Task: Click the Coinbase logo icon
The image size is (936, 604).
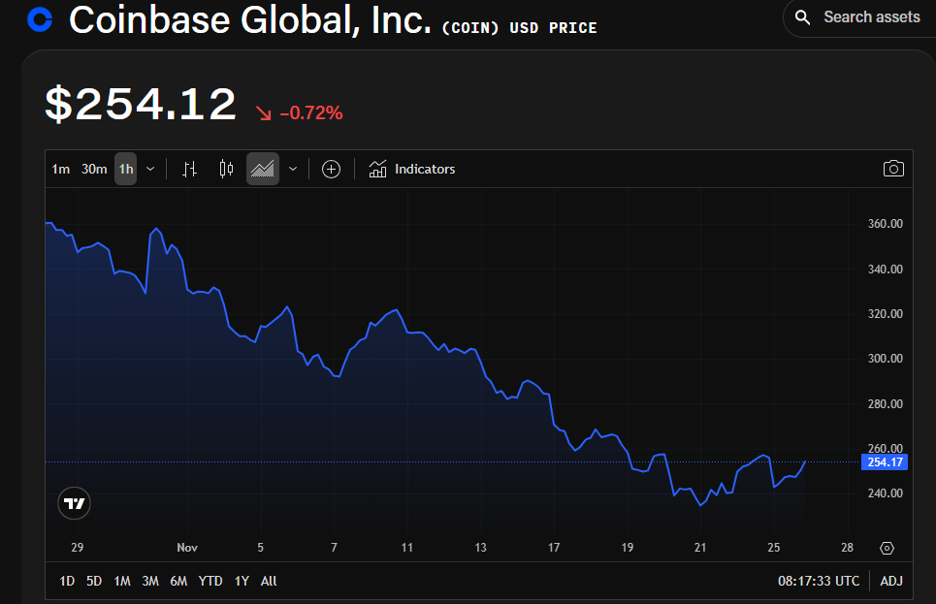Action: pyautogui.click(x=40, y=19)
